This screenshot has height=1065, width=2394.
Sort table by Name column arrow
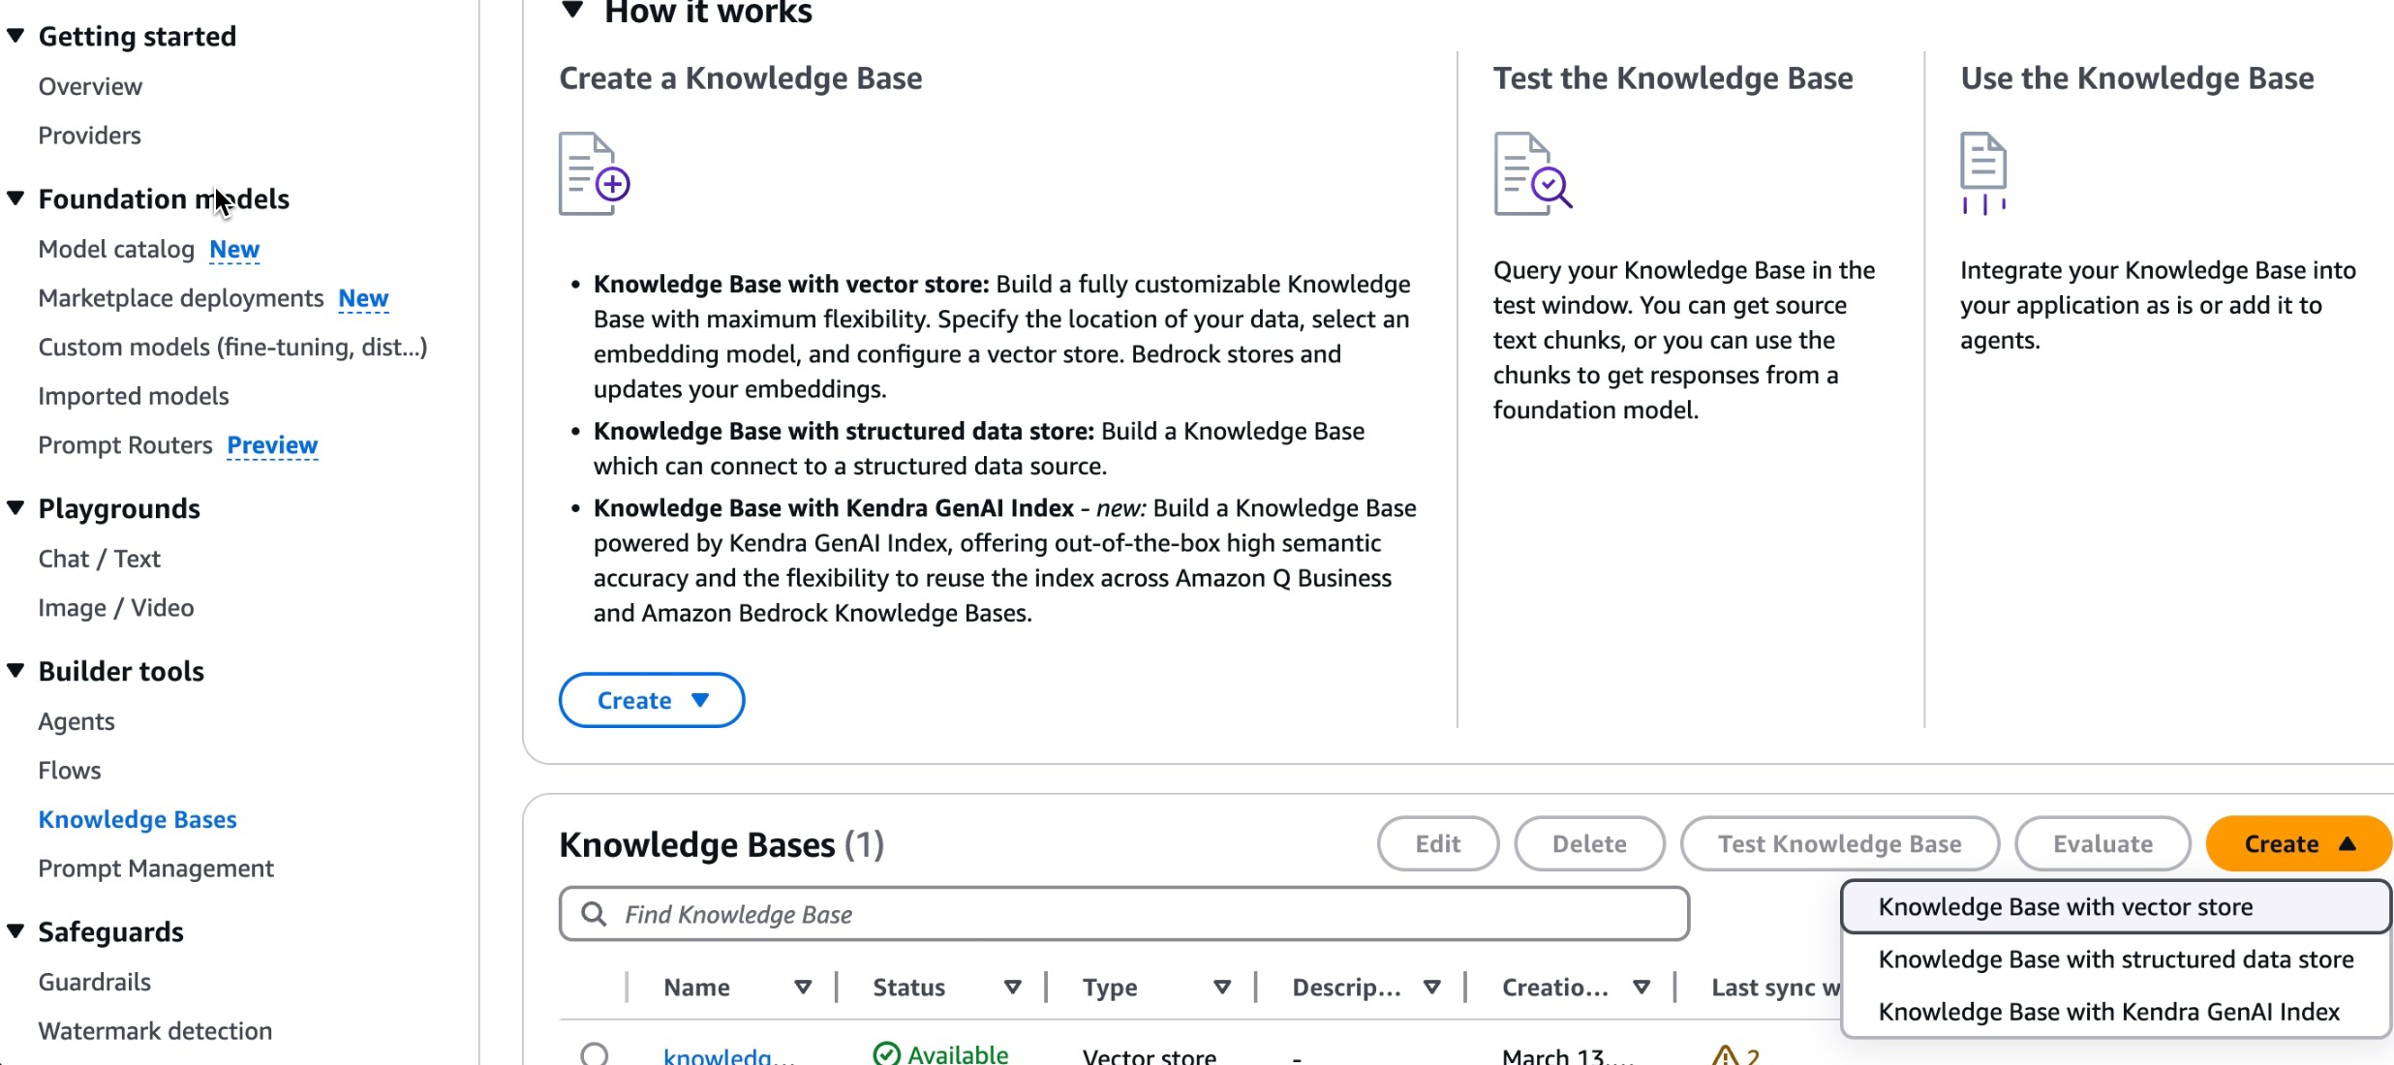(802, 988)
